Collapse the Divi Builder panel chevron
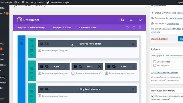 click(x=140, y=20)
